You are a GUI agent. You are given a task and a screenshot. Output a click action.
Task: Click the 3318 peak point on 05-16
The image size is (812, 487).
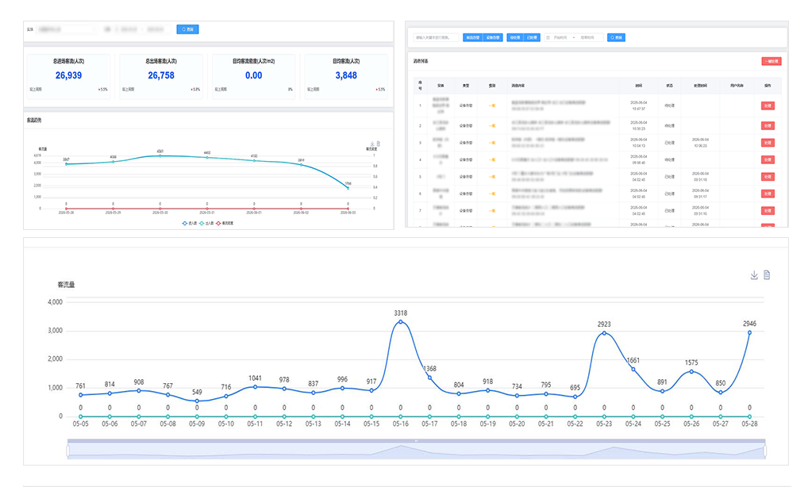pos(400,322)
